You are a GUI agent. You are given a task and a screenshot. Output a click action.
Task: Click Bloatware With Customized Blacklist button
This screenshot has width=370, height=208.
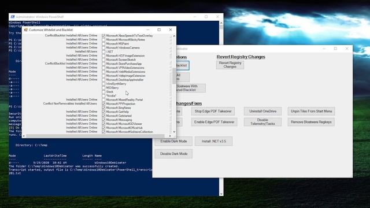191,88
